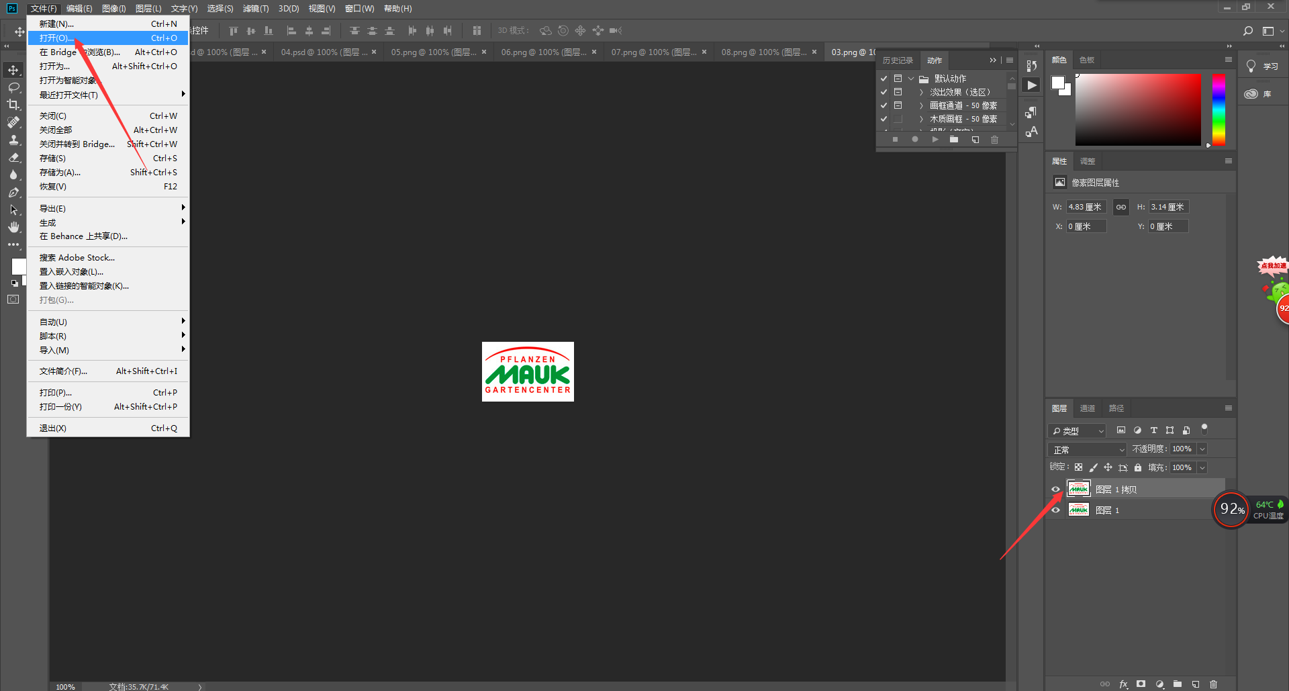
Task: Click the foreground color swatch in Color panel
Action: [1058, 83]
